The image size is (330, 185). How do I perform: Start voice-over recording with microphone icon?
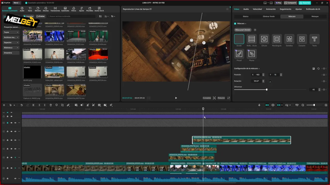259,105
